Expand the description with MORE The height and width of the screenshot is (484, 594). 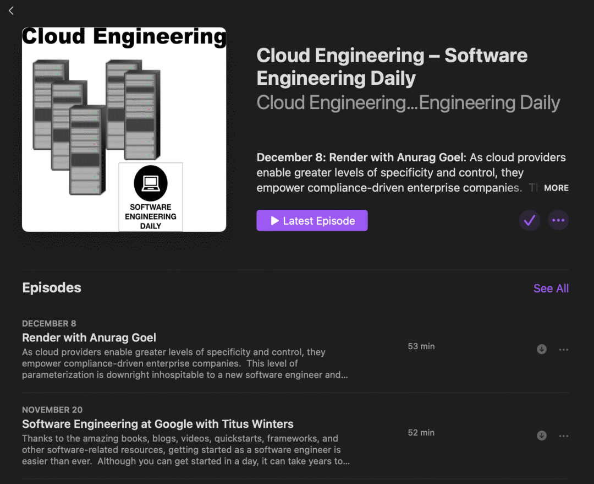[x=556, y=188]
